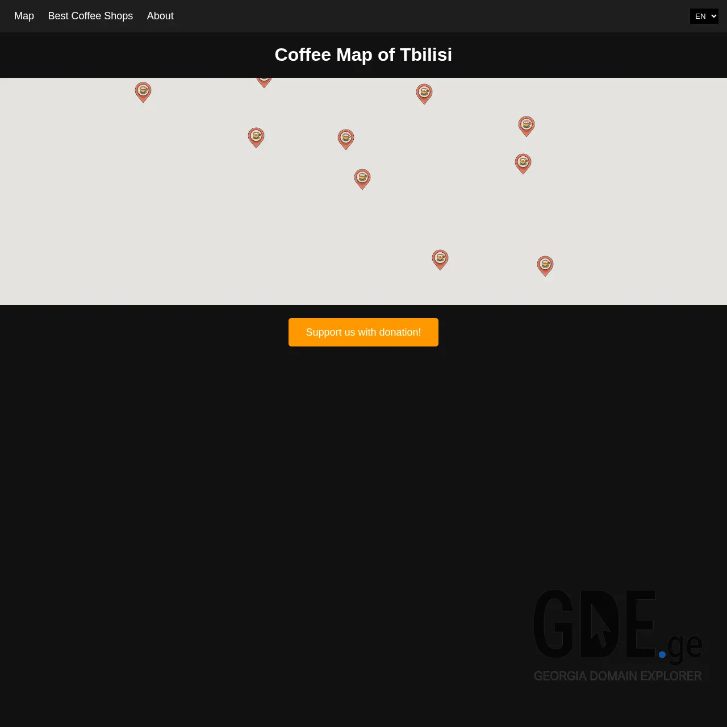Open the EN language selector
The width and height of the screenshot is (727, 727).
point(704,16)
